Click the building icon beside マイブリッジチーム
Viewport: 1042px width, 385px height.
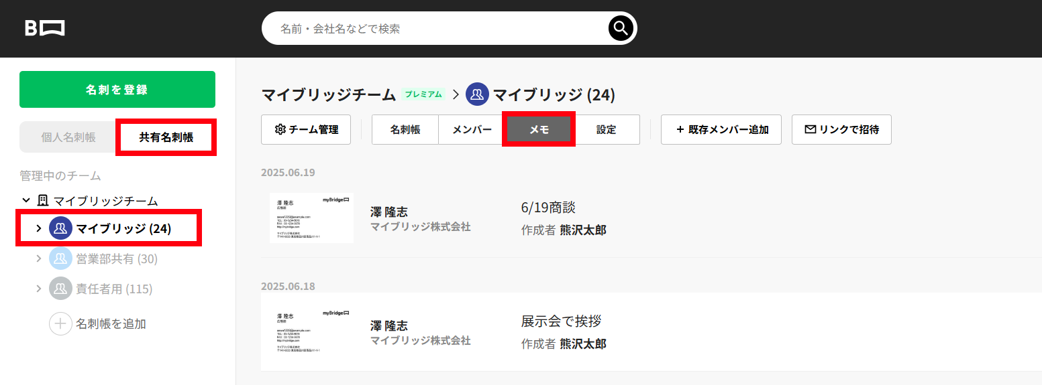click(42, 200)
